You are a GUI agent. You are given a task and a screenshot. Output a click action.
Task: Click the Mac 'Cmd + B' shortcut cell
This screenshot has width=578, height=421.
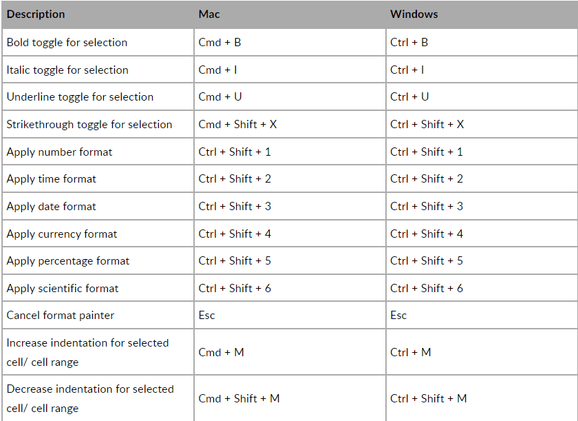[220, 43]
